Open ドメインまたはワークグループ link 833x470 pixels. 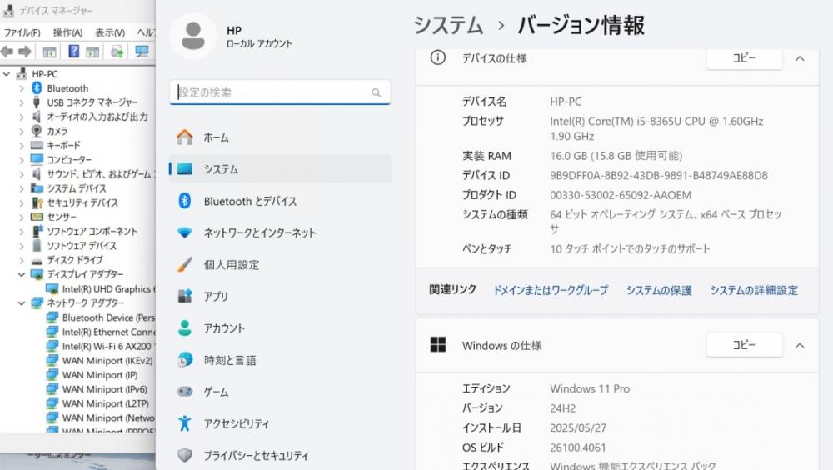pos(551,290)
